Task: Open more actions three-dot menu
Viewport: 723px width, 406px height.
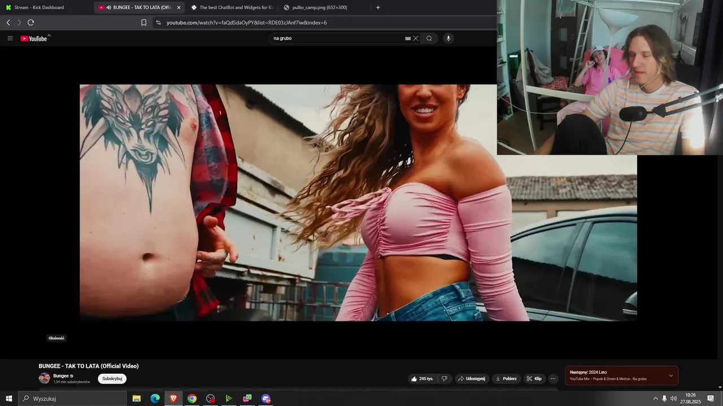Action: point(553,378)
